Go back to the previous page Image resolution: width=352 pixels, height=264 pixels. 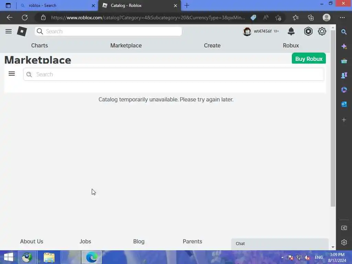9,18
